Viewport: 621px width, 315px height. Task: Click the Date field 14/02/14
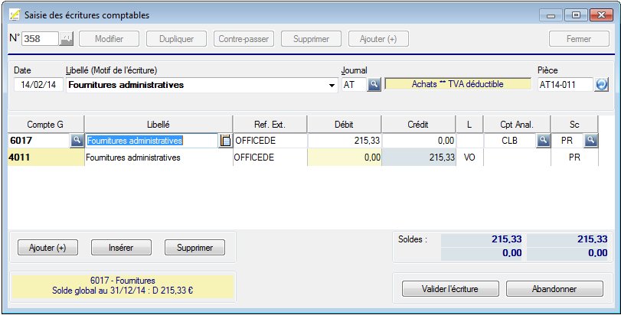tap(38, 85)
